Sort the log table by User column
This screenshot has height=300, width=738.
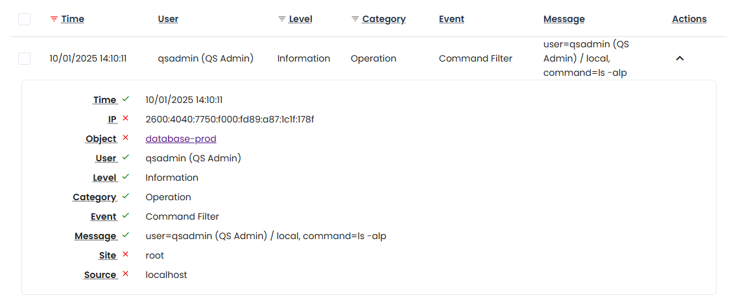(168, 19)
